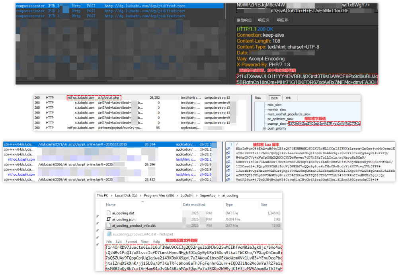Click wrap icon beside line starting Vu0PZ6ux
The width and height of the screenshot is (398, 275).
pos(228,179)
